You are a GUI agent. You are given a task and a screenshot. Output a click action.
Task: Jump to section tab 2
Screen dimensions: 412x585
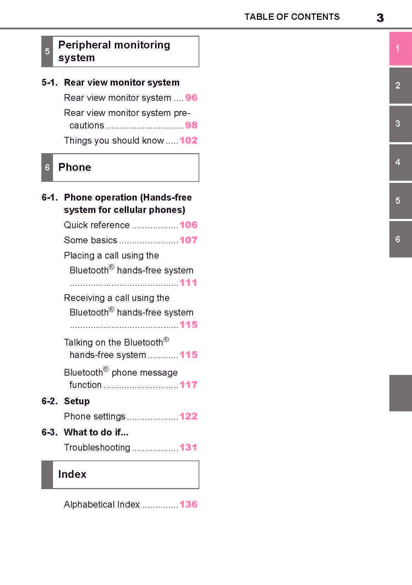coord(400,86)
